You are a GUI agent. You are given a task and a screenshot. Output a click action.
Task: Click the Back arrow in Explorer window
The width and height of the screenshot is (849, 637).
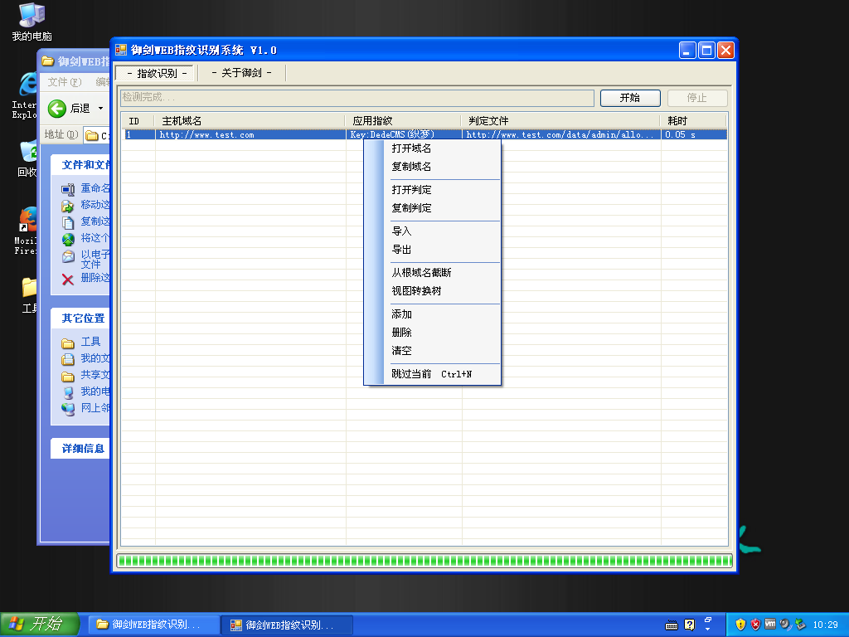click(x=57, y=109)
